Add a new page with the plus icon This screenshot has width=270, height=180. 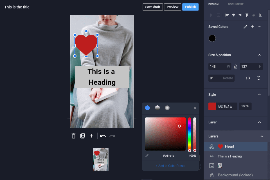click(x=91, y=136)
